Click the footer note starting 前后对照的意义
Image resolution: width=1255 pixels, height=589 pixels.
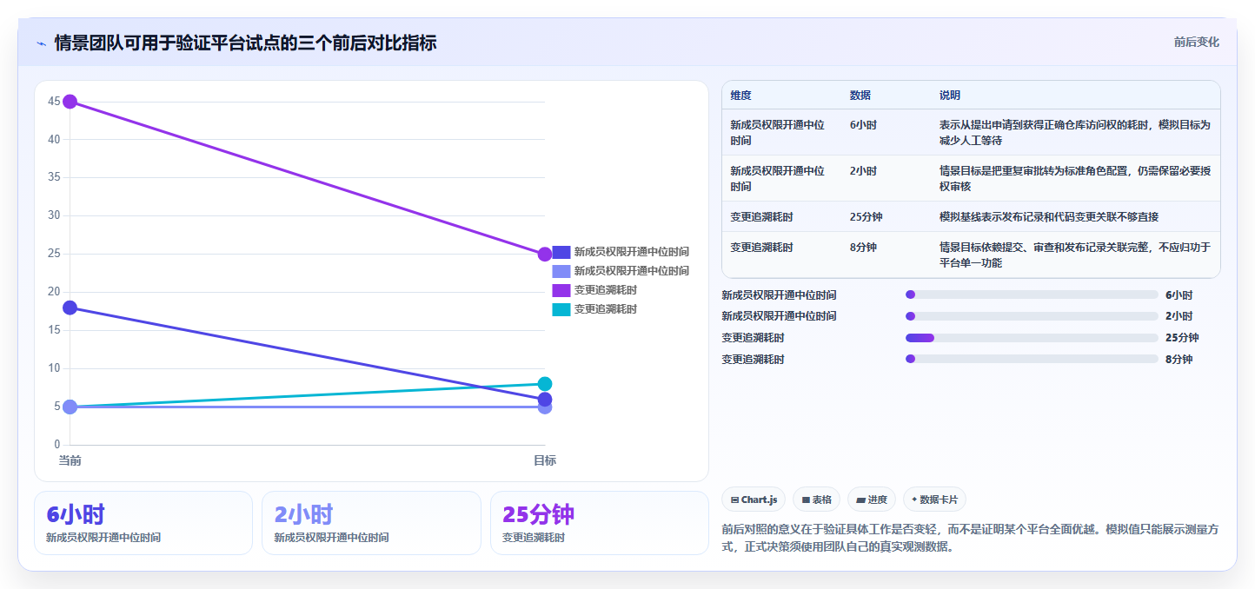970,538
